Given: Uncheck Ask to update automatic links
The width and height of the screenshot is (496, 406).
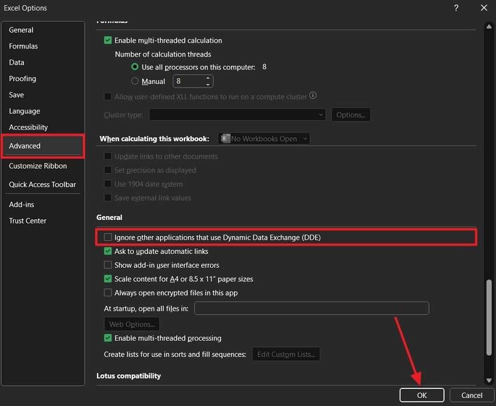Looking at the screenshot, I should pyautogui.click(x=107, y=251).
